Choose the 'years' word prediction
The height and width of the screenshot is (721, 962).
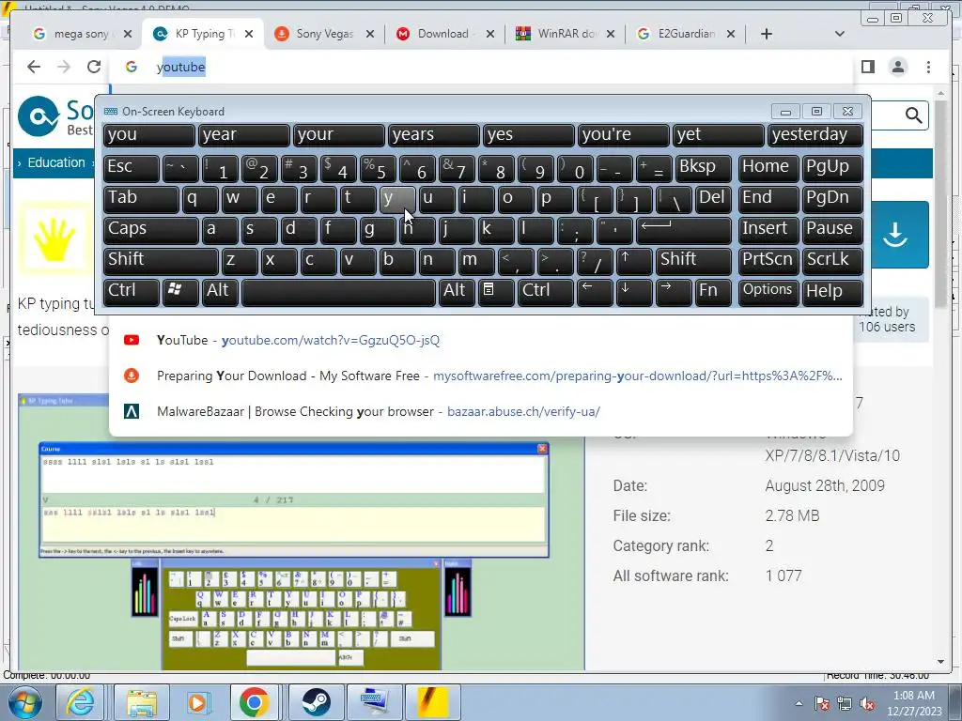click(434, 135)
